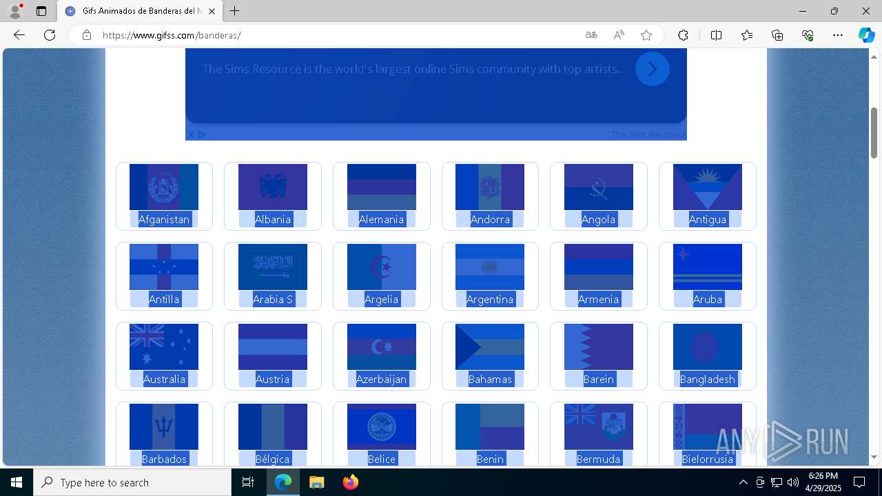Open browser Extensions menu
Image resolution: width=882 pixels, height=496 pixels.
683,35
